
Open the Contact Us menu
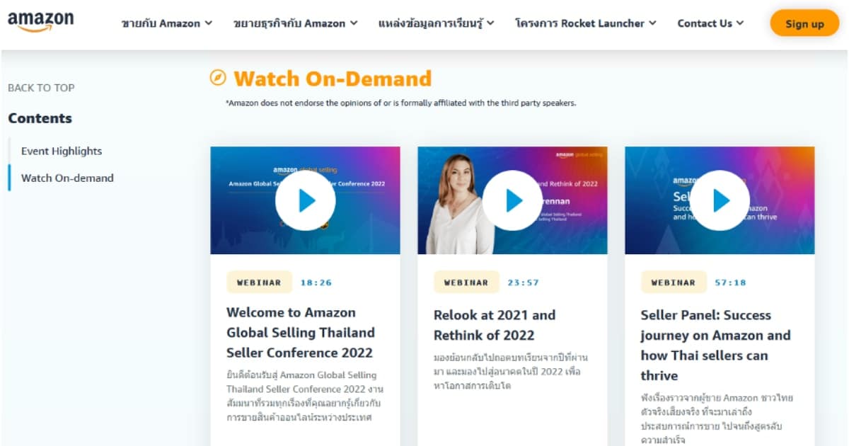(710, 23)
